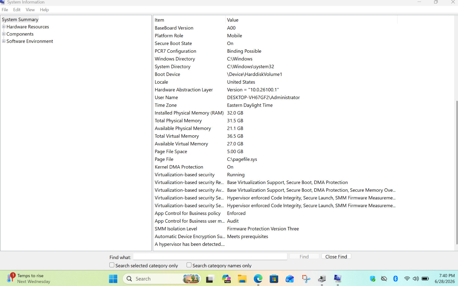Open Wi-Fi network tray icon
Screen dimensions: 458x286
(x=407, y=279)
